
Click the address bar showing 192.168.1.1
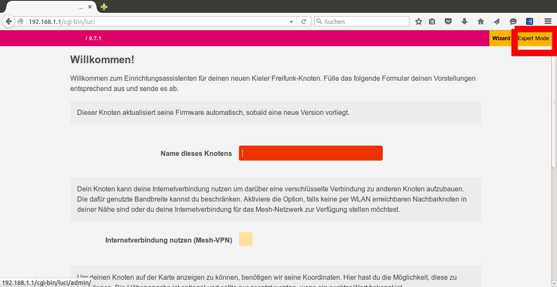click(154, 21)
